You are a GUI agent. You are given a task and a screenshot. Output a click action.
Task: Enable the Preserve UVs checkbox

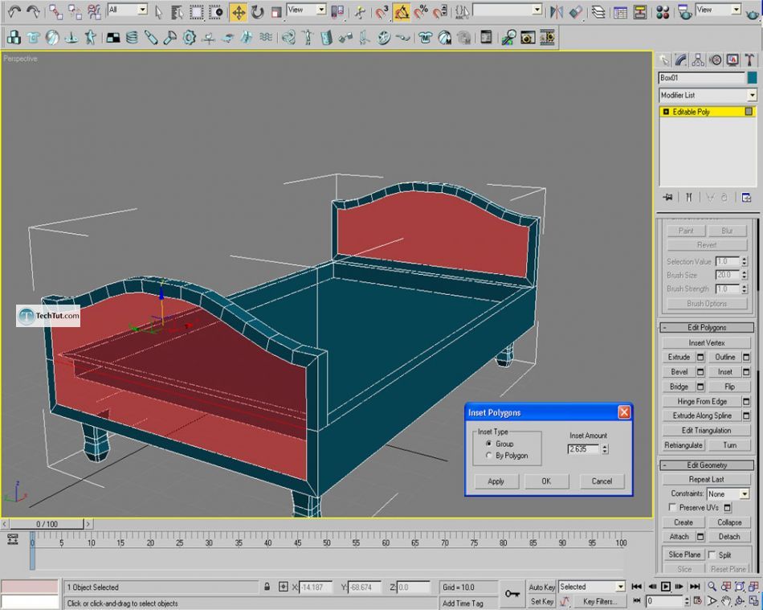672,508
